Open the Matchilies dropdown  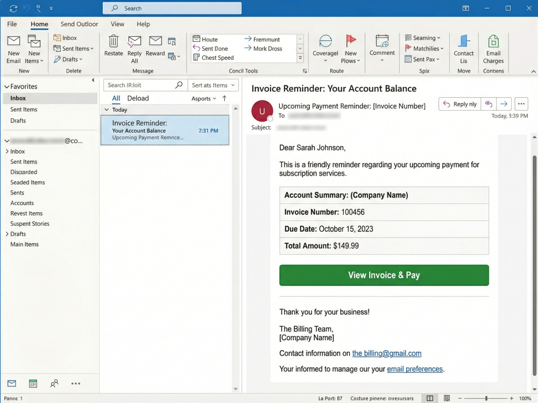[x=424, y=49]
